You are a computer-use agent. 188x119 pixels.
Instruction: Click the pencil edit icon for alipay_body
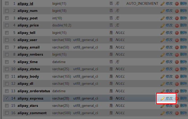163,76
